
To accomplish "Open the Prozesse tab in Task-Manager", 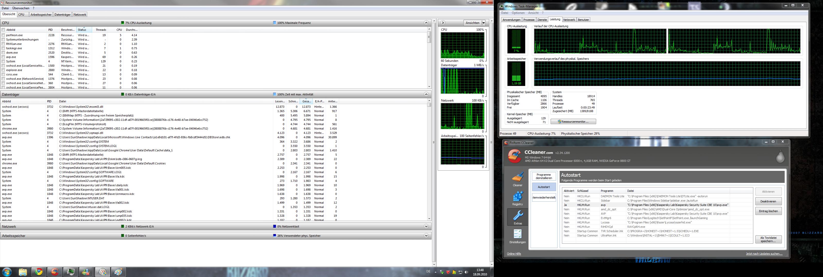I will click(528, 20).
